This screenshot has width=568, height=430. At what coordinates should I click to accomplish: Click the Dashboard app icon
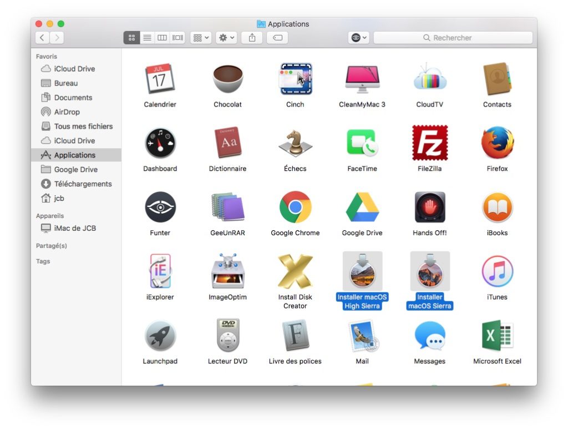[x=160, y=143]
